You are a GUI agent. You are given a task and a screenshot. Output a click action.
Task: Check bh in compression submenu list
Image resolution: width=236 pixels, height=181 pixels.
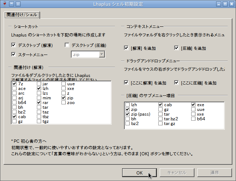(128, 119)
